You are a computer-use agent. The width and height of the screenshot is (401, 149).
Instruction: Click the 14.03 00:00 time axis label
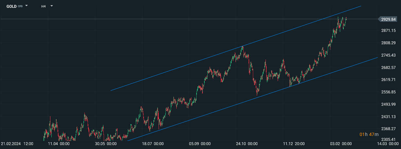[388, 143]
